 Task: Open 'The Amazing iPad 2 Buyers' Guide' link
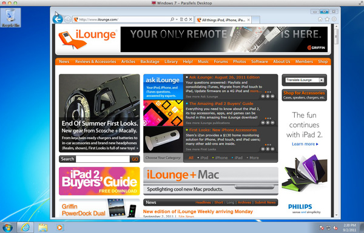click(x=221, y=103)
